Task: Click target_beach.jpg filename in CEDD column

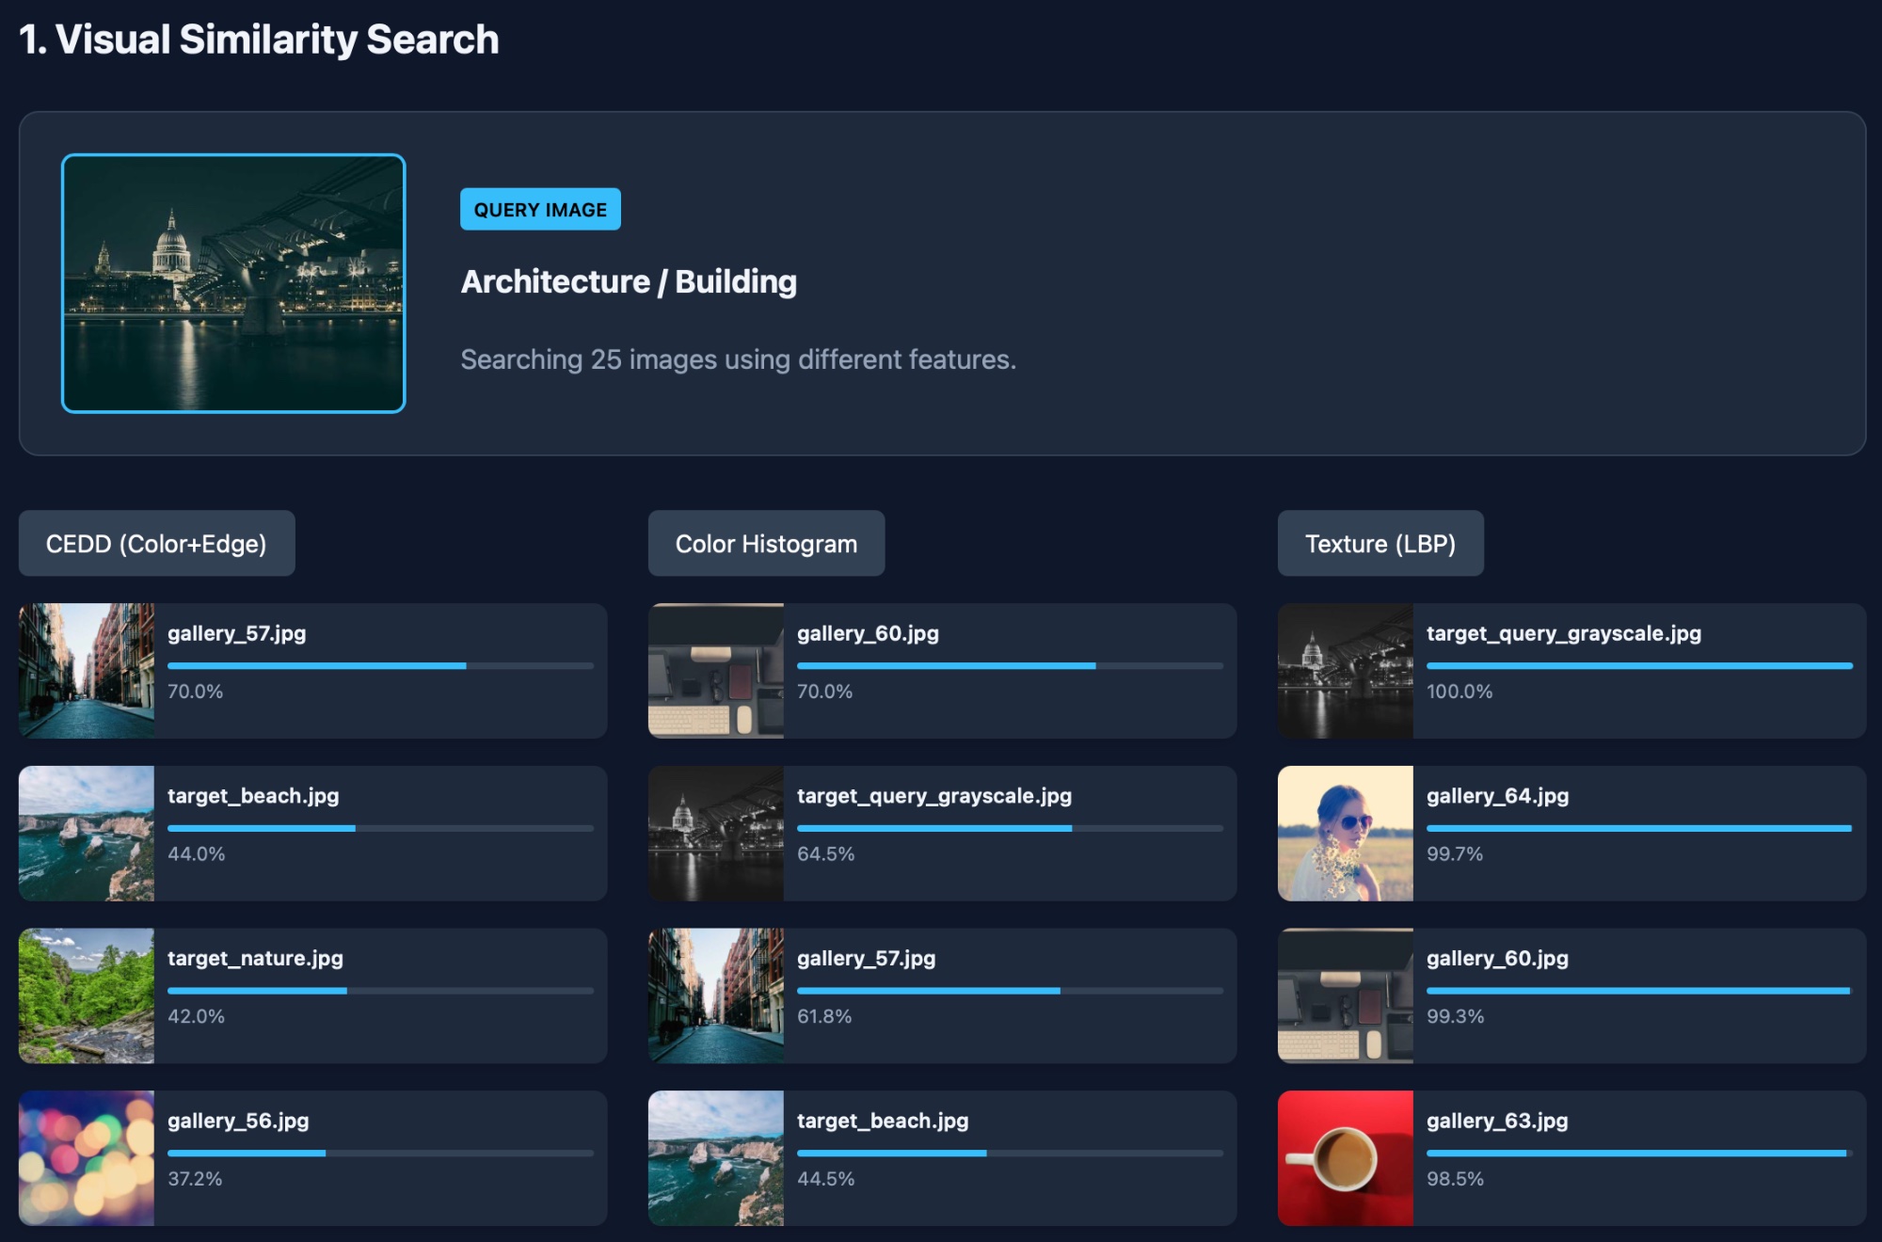Action: tap(253, 796)
